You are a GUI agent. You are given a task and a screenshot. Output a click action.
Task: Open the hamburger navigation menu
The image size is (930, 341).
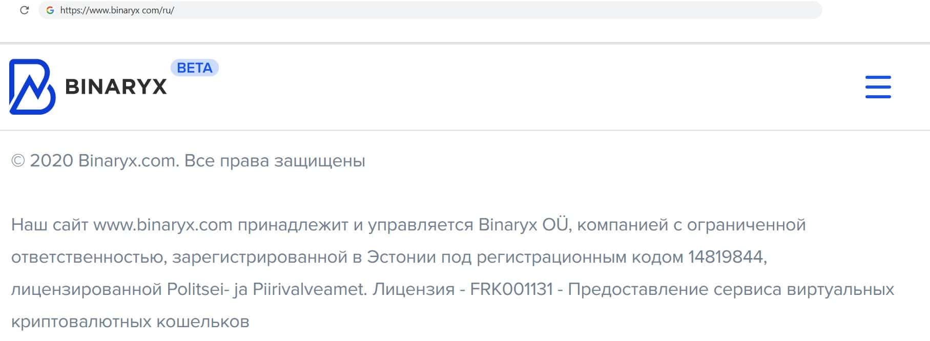click(878, 87)
